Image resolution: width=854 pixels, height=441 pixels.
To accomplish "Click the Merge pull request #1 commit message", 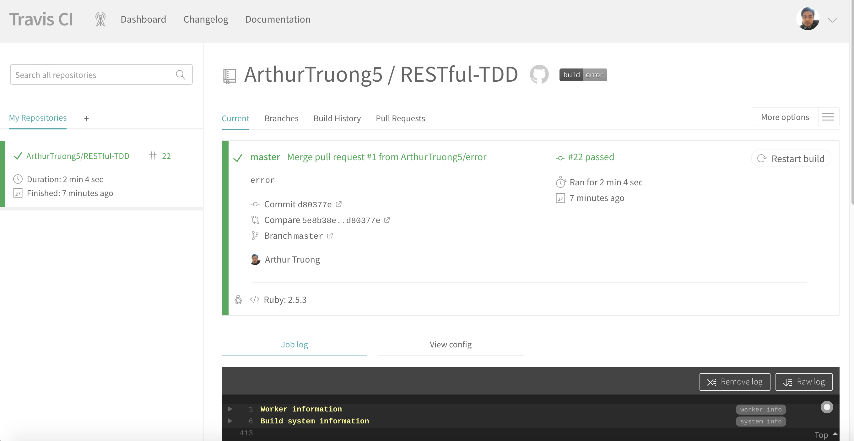I will pos(386,157).
